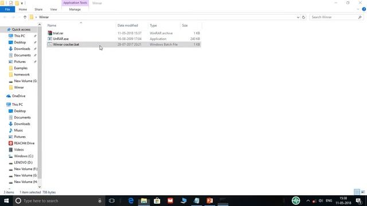Switch to Large icons view layout

click(363, 192)
